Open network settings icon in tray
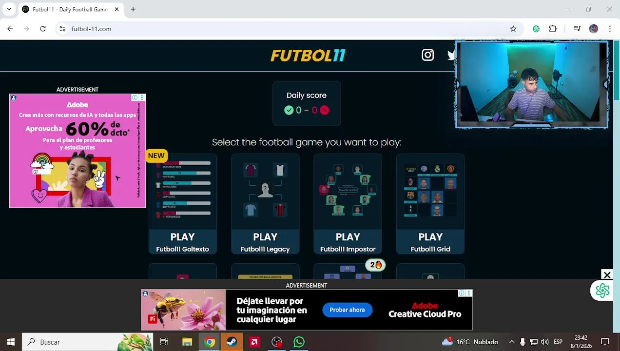 [x=534, y=342]
